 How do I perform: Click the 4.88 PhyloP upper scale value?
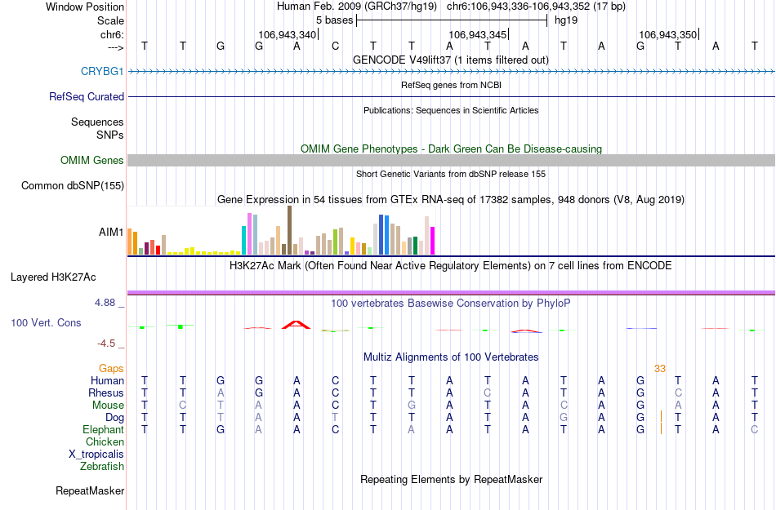[105, 303]
